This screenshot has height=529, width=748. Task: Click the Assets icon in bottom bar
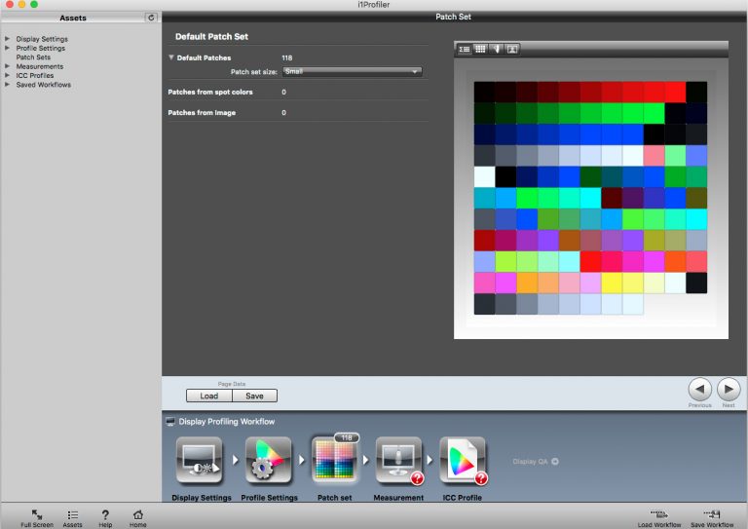point(72,514)
